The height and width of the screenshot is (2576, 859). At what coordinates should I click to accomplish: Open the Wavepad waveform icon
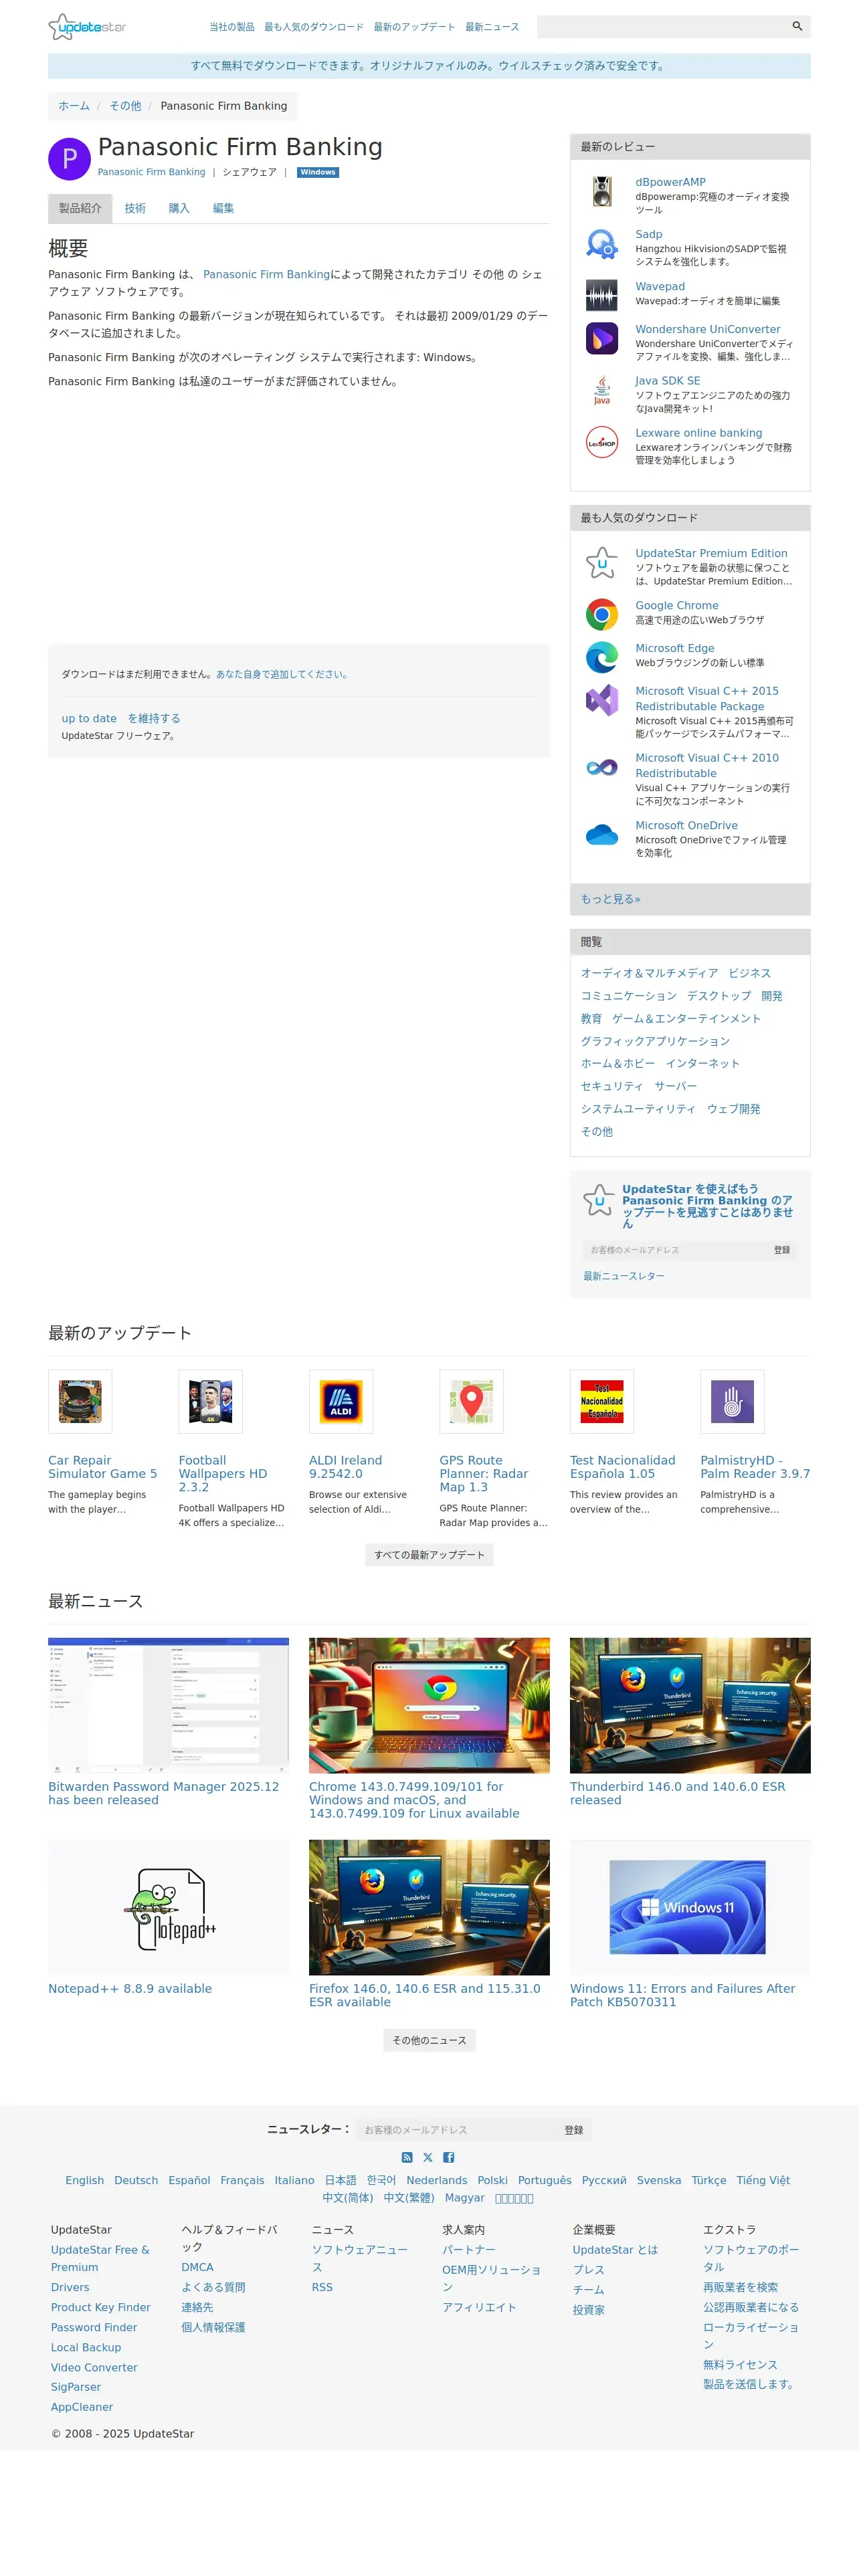[602, 295]
